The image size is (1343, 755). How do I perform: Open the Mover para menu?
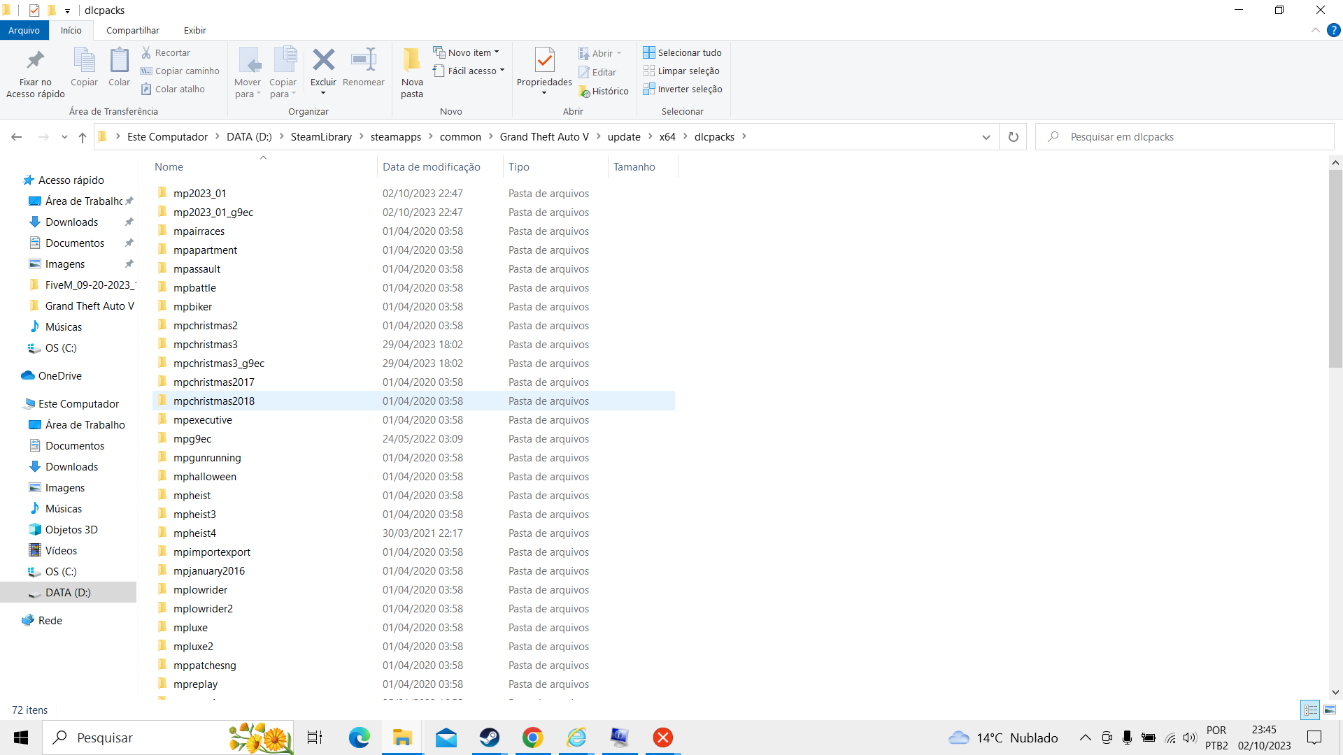pos(248,73)
